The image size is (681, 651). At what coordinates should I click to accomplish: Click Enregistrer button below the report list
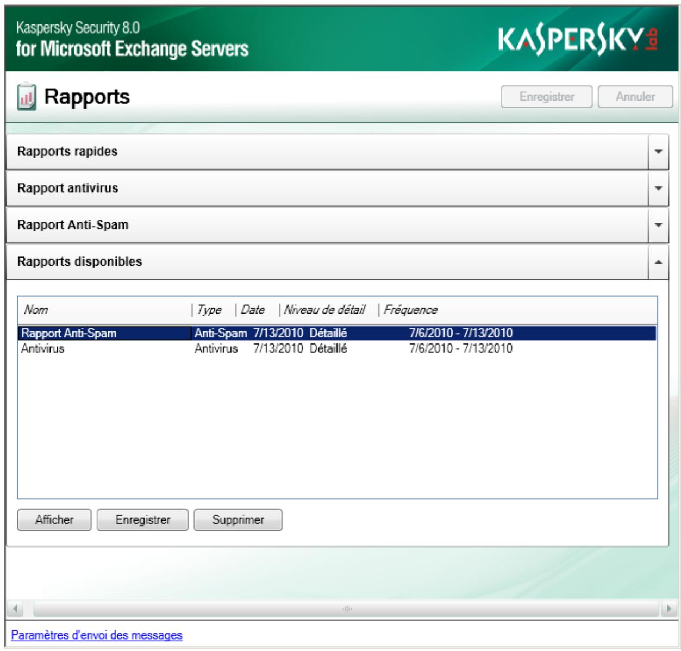[x=143, y=519]
